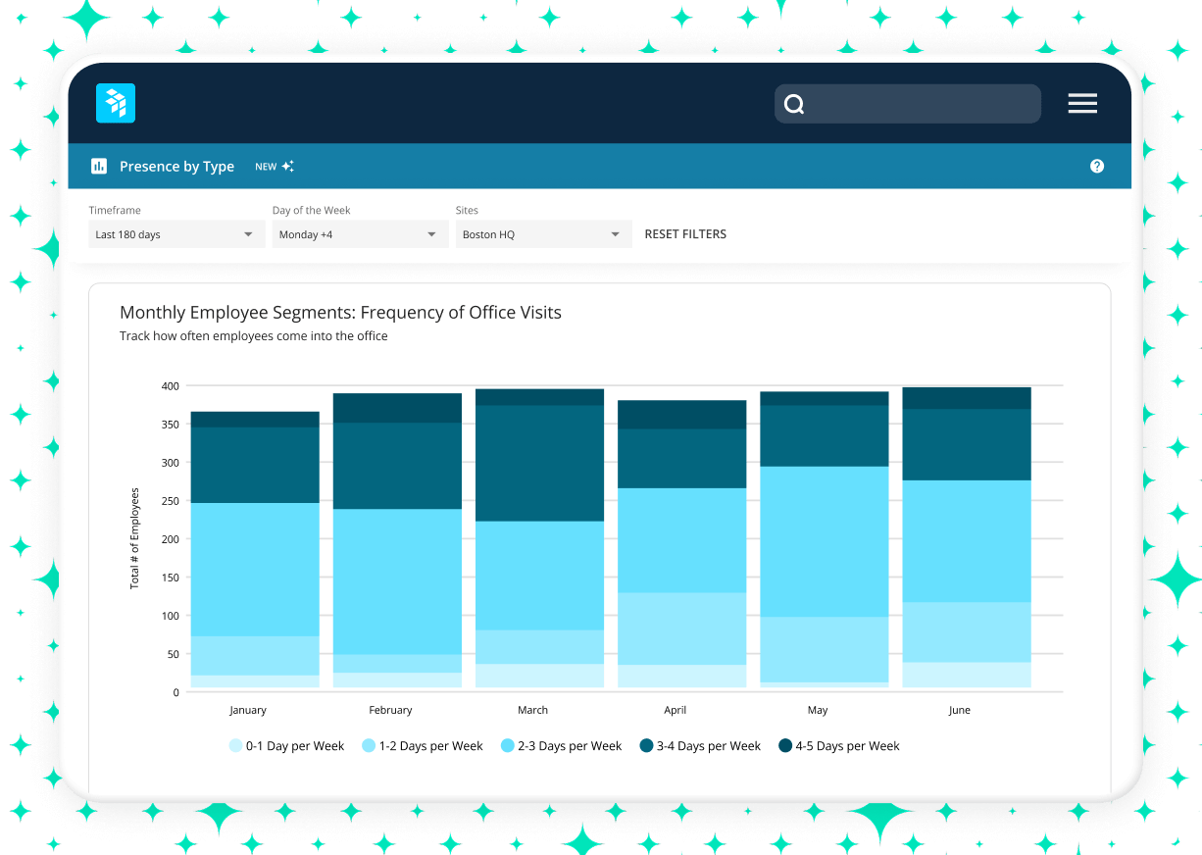Open the help question mark icon
Viewport: 1202px width, 855px height.
1097,166
